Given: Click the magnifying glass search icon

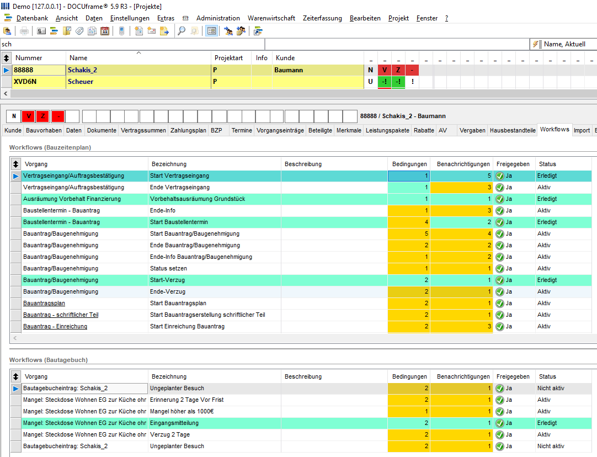Looking at the screenshot, I should click(x=182, y=31).
